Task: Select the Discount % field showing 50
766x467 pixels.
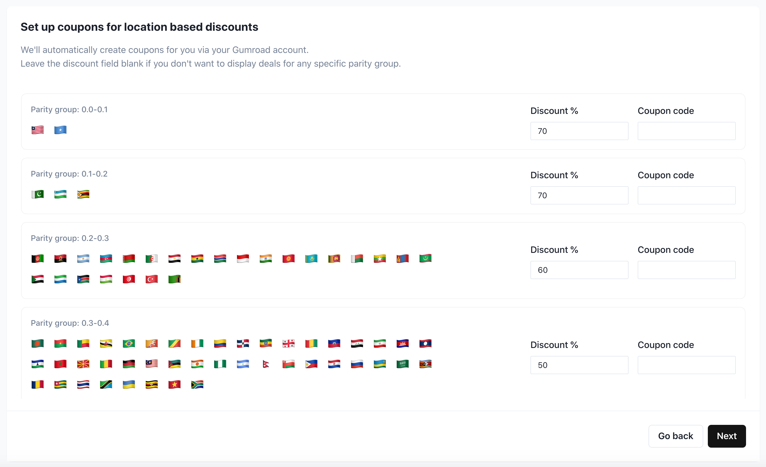Action: [579, 365]
